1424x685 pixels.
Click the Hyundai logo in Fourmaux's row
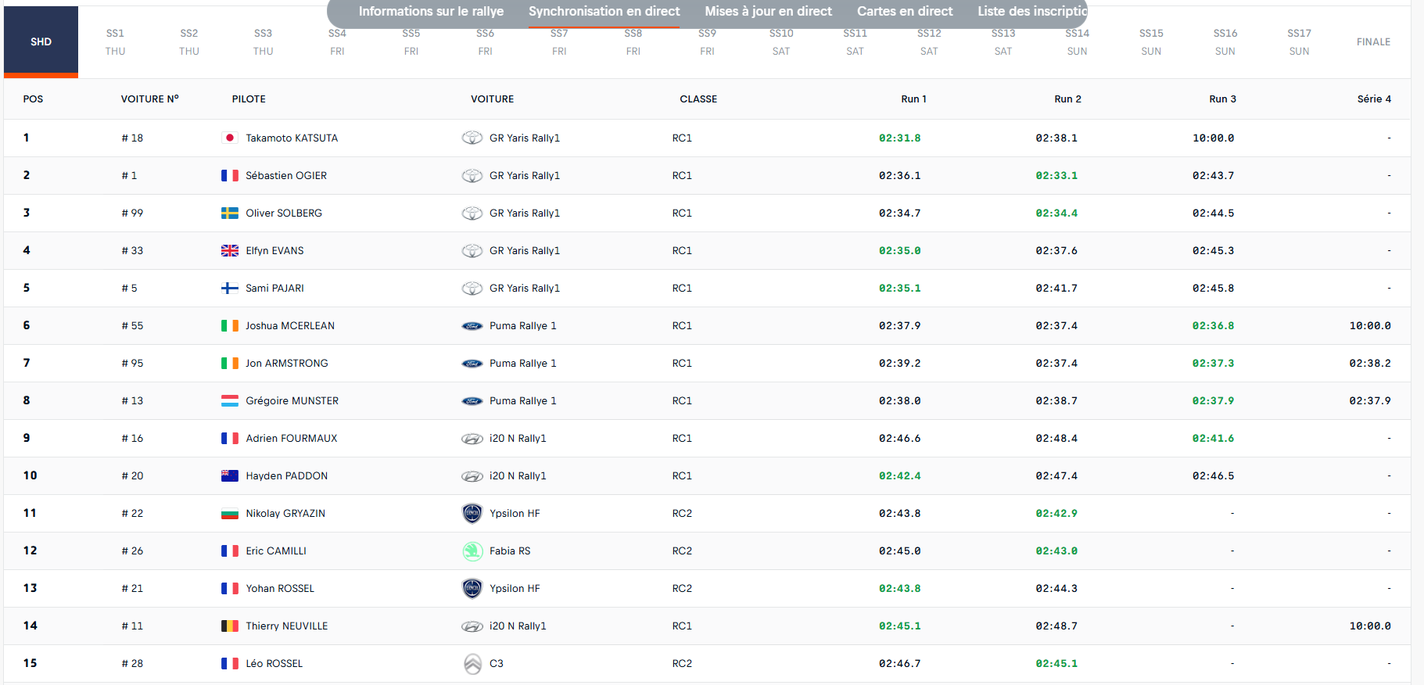[x=472, y=438]
